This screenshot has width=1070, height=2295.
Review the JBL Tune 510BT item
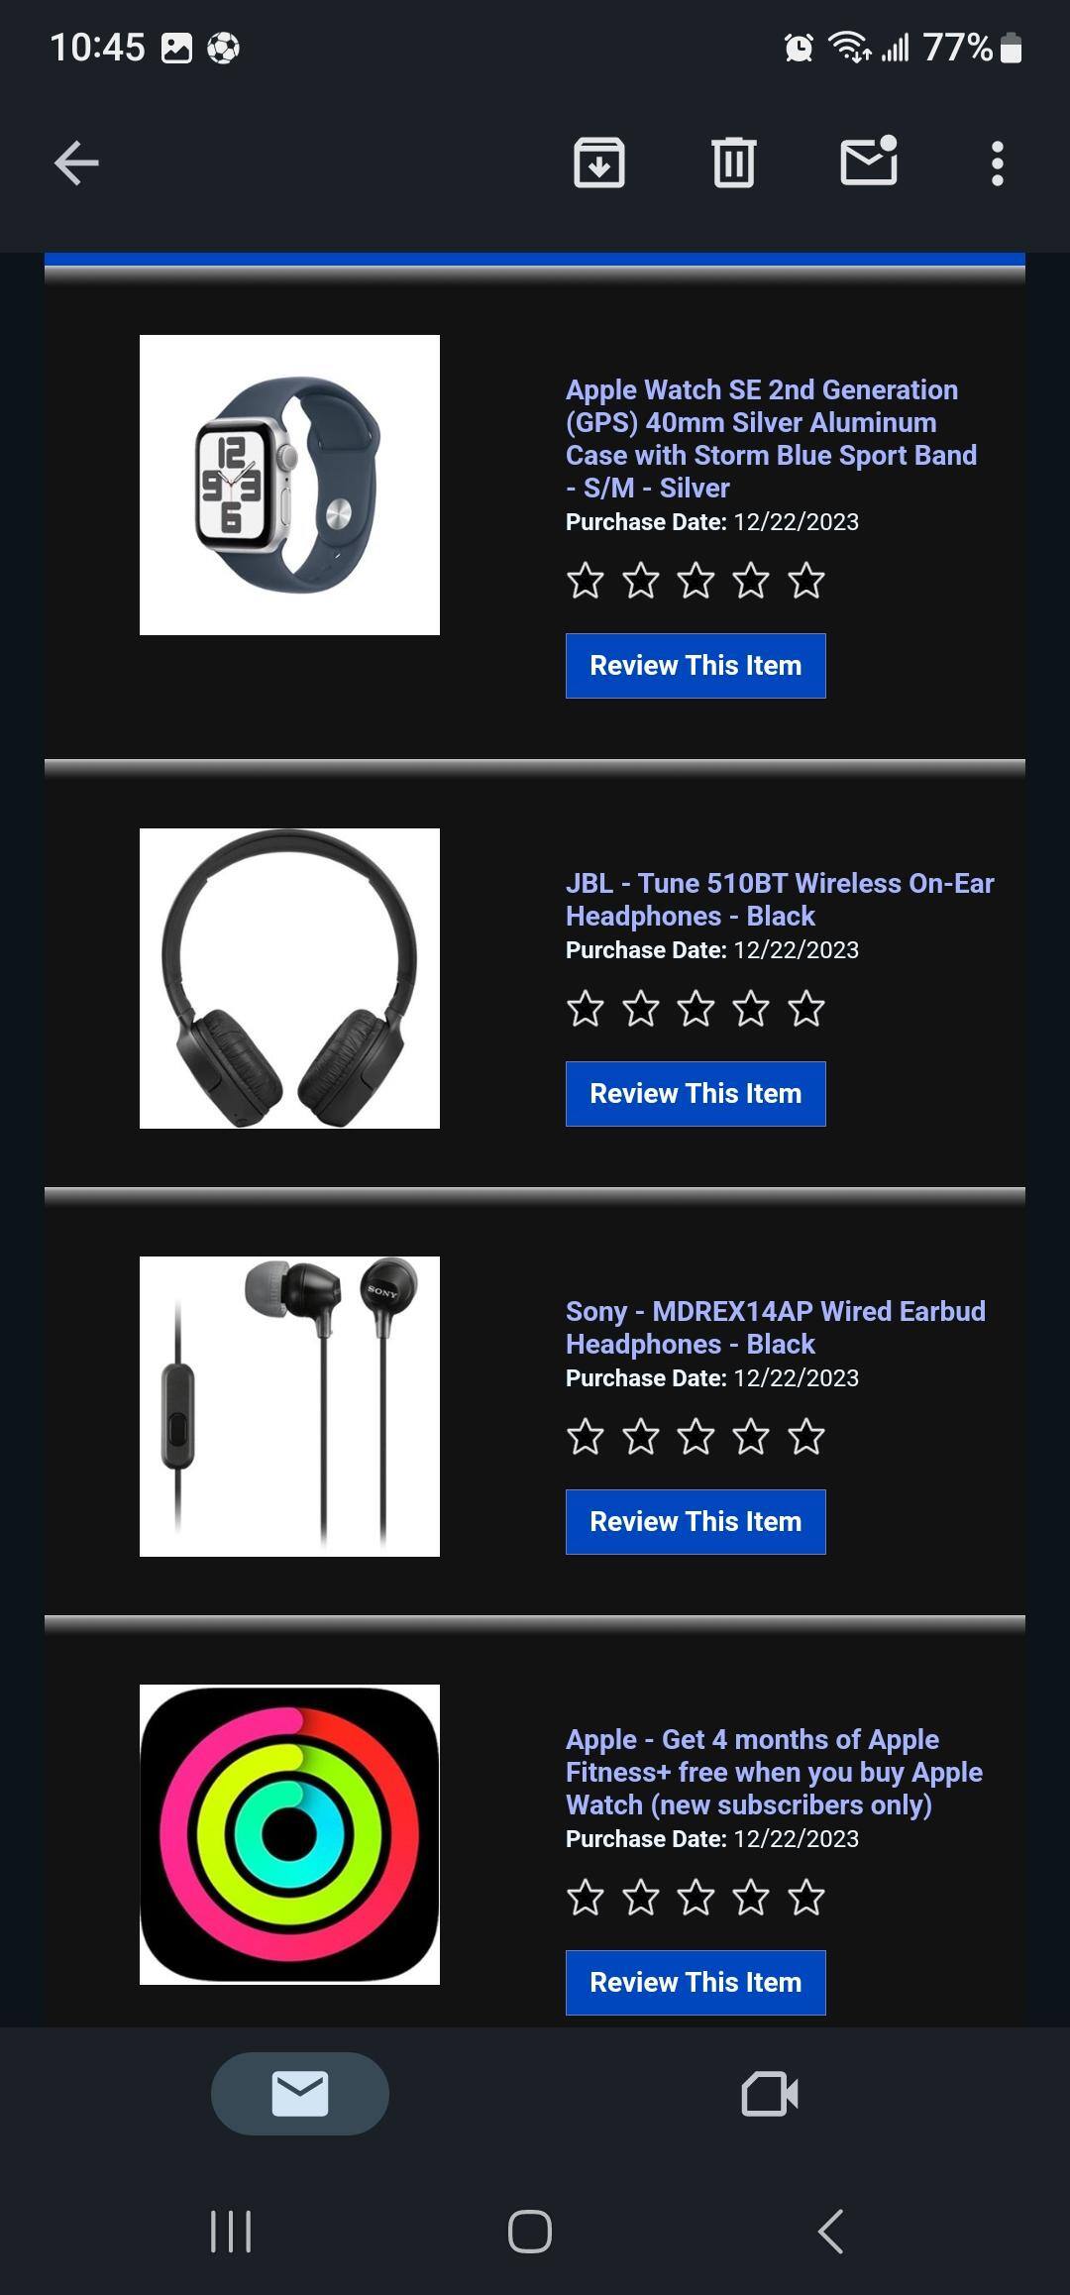(695, 1094)
